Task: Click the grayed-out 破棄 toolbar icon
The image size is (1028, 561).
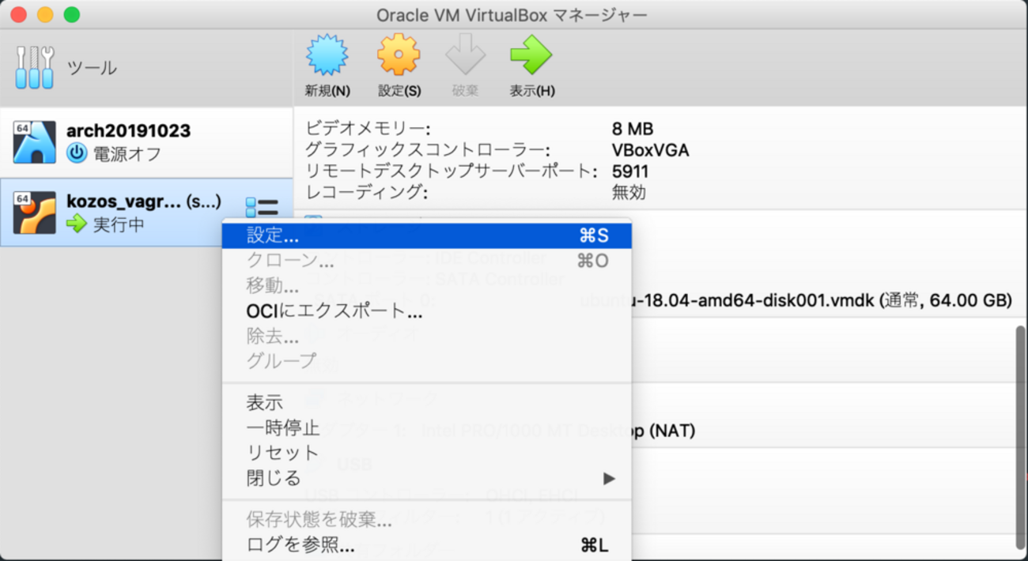Action: [x=465, y=55]
